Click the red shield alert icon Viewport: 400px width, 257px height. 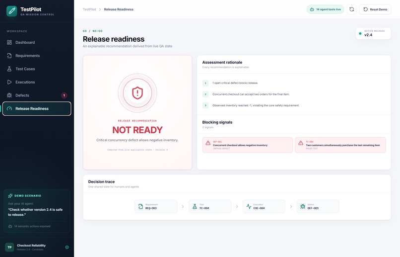[137, 93]
